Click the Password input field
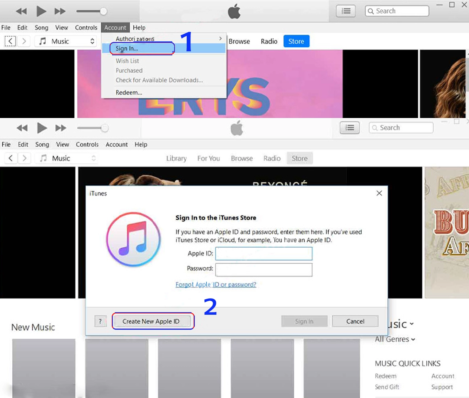Image resolution: width=469 pixels, height=398 pixels. pyautogui.click(x=264, y=270)
